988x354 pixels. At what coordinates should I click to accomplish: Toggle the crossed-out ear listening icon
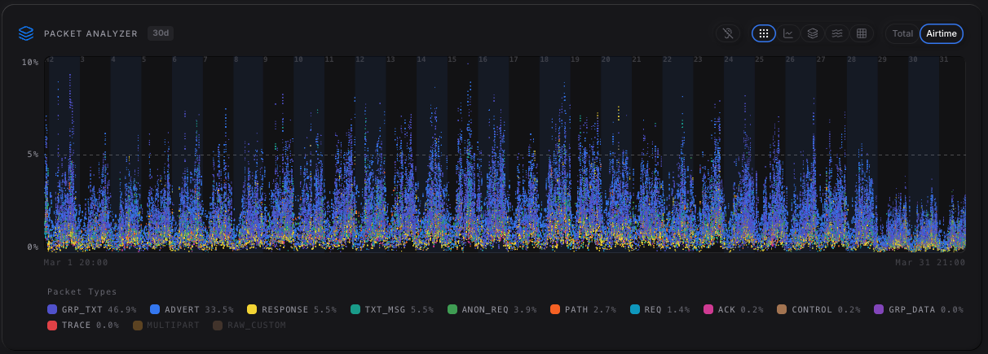(728, 33)
